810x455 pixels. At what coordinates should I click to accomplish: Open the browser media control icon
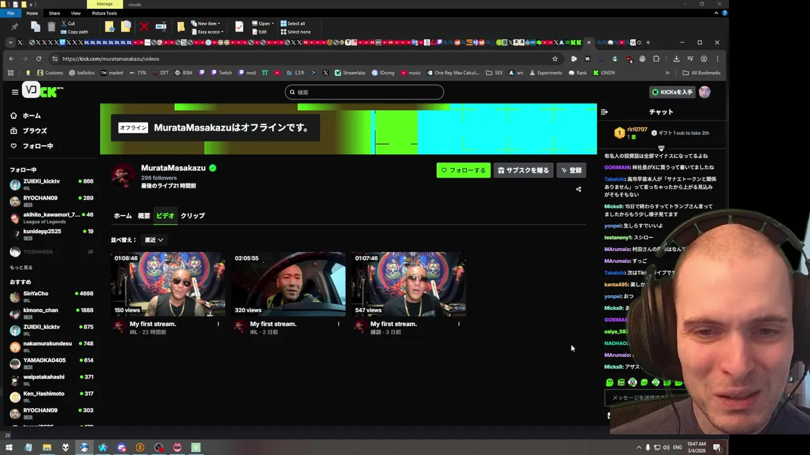click(690, 59)
